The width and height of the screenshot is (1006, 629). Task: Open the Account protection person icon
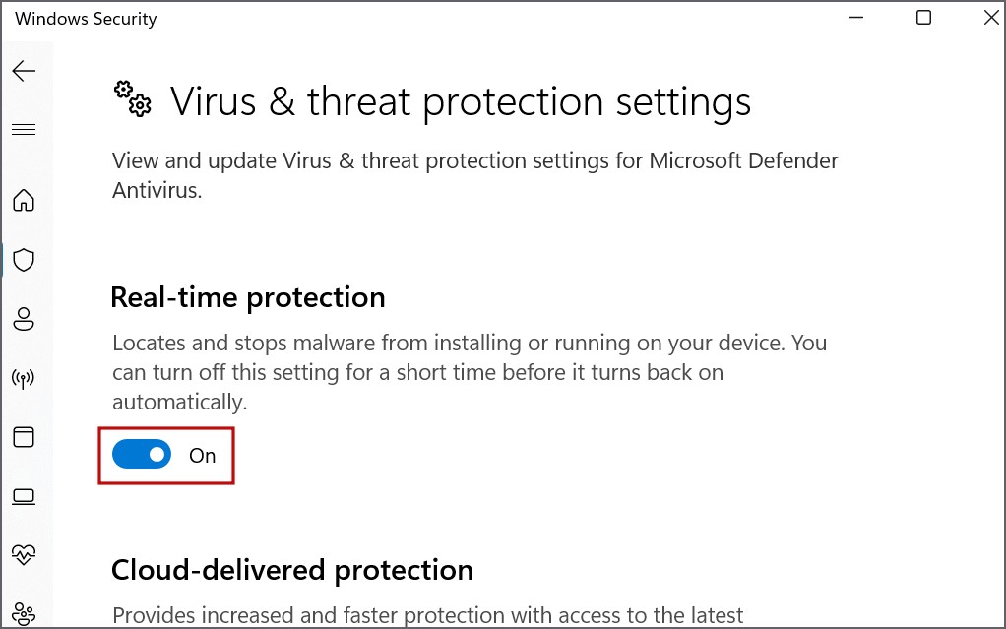[24, 319]
